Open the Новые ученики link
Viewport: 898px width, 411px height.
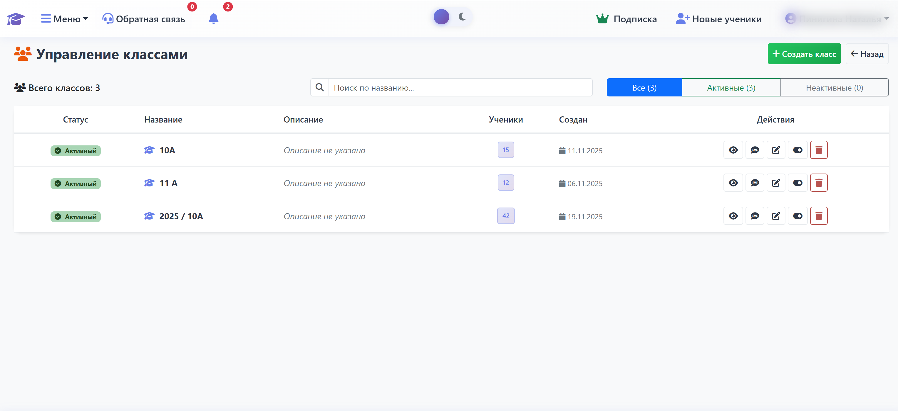718,19
